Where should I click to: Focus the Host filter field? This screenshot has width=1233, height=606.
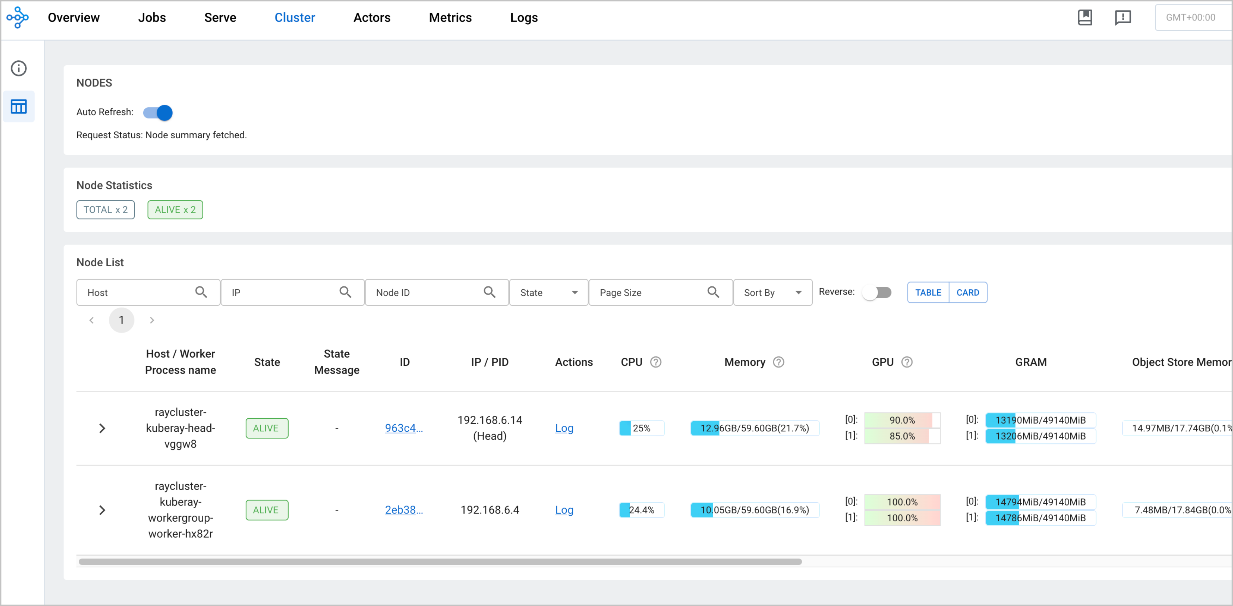pyautogui.click(x=148, y=292)
